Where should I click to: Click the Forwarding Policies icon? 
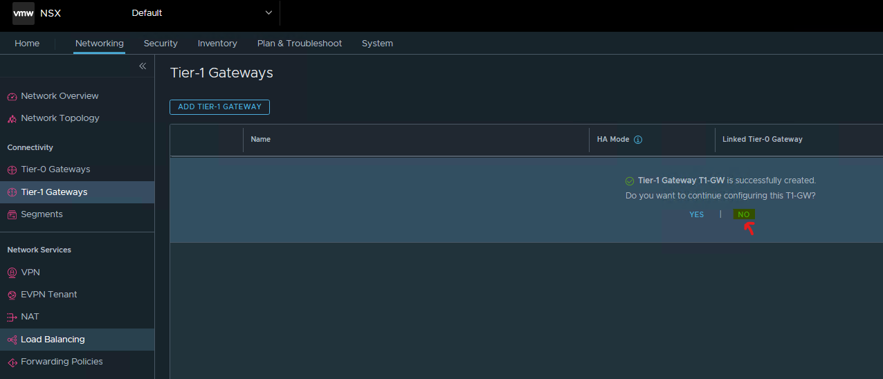12,362
